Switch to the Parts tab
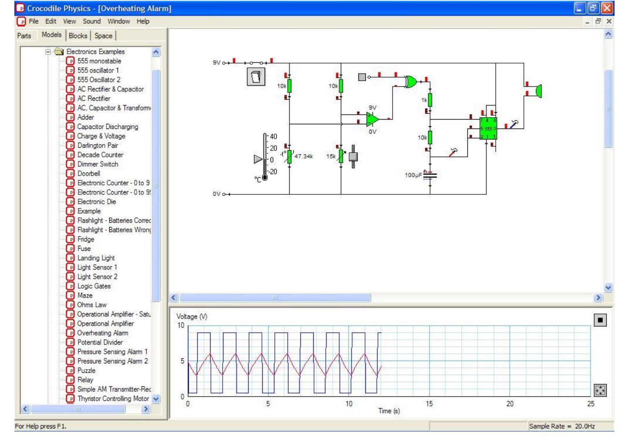The height and width of the screenshot is (437, 625). pyautogui.click(x=24, y=35)
